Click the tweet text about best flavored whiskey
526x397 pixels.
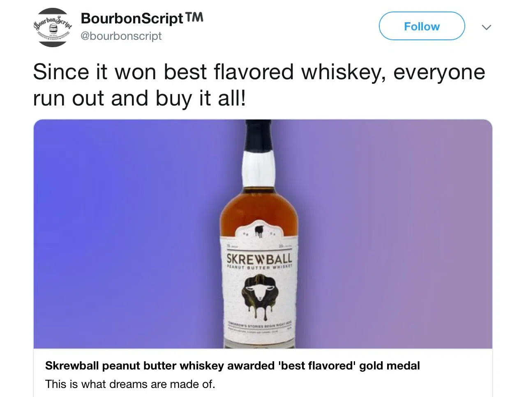259,85
